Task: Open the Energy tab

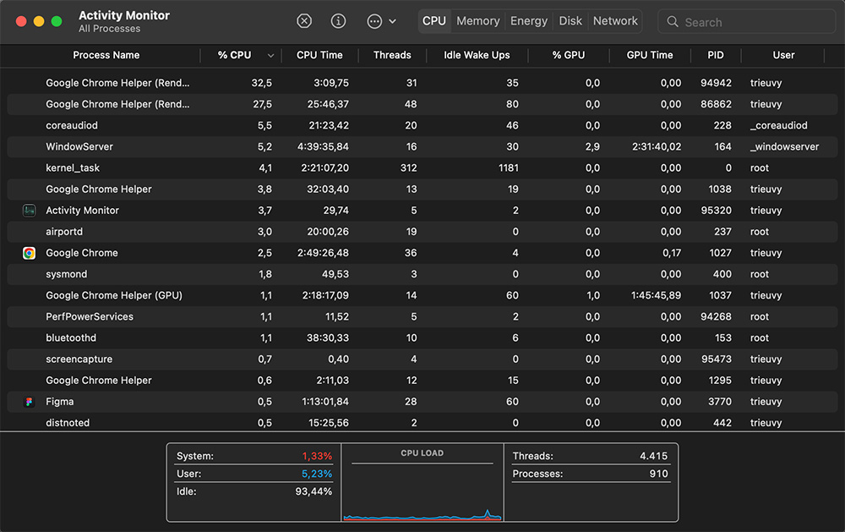Action: [x=529, y=21]
